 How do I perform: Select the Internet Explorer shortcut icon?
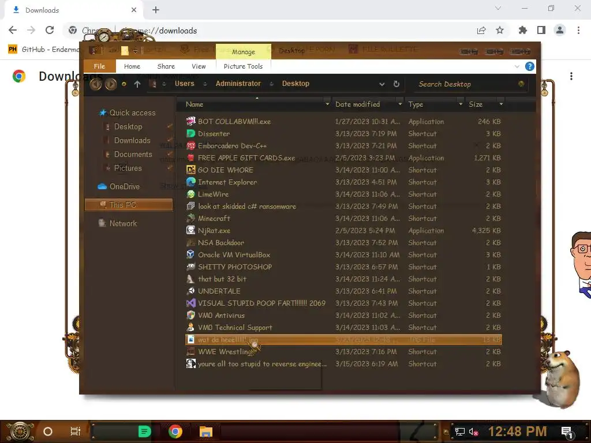(x=190, y=182)
